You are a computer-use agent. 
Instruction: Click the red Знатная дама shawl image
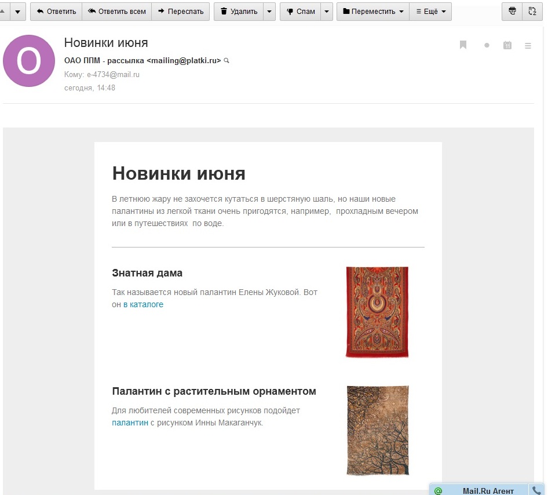tap(377, 312)
